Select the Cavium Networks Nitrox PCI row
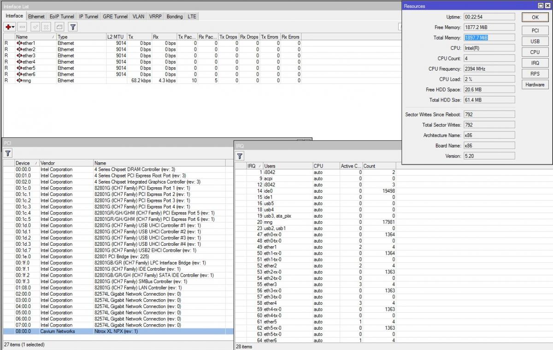Viewport: 553px width, 350px height. pyautogui.click(x=115, y=331)
